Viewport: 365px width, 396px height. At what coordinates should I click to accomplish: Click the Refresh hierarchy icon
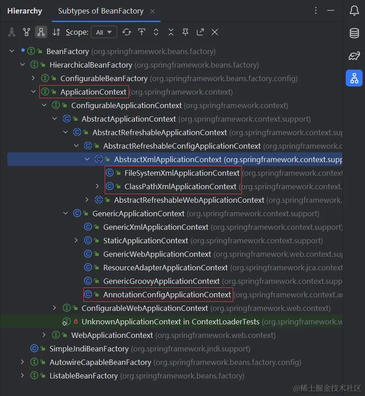pos(127,32)
